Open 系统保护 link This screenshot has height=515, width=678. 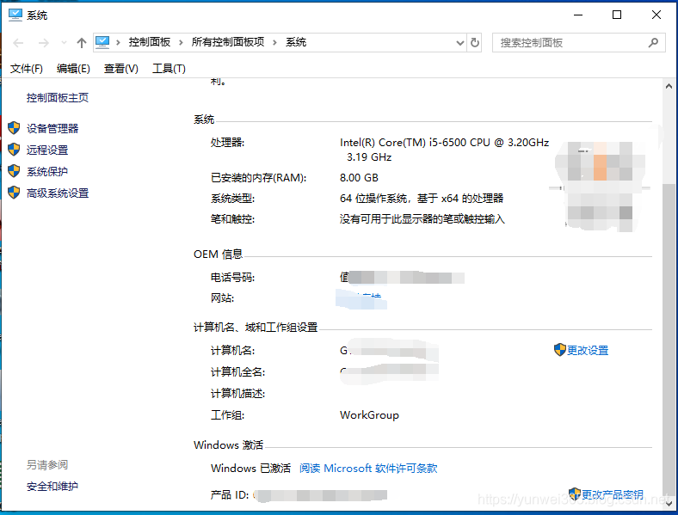[47, 171]
